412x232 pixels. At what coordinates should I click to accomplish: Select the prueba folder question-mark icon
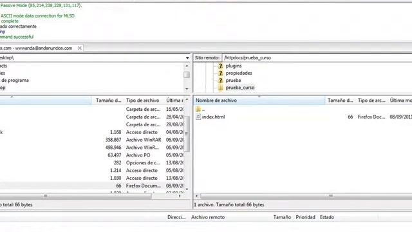click(x=220, y=81)
